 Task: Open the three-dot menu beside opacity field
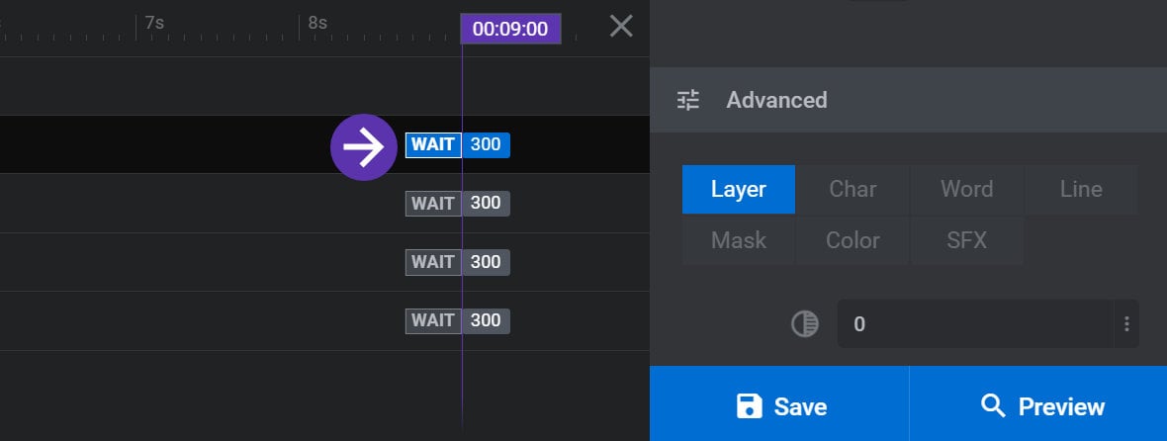(1126, 323)
